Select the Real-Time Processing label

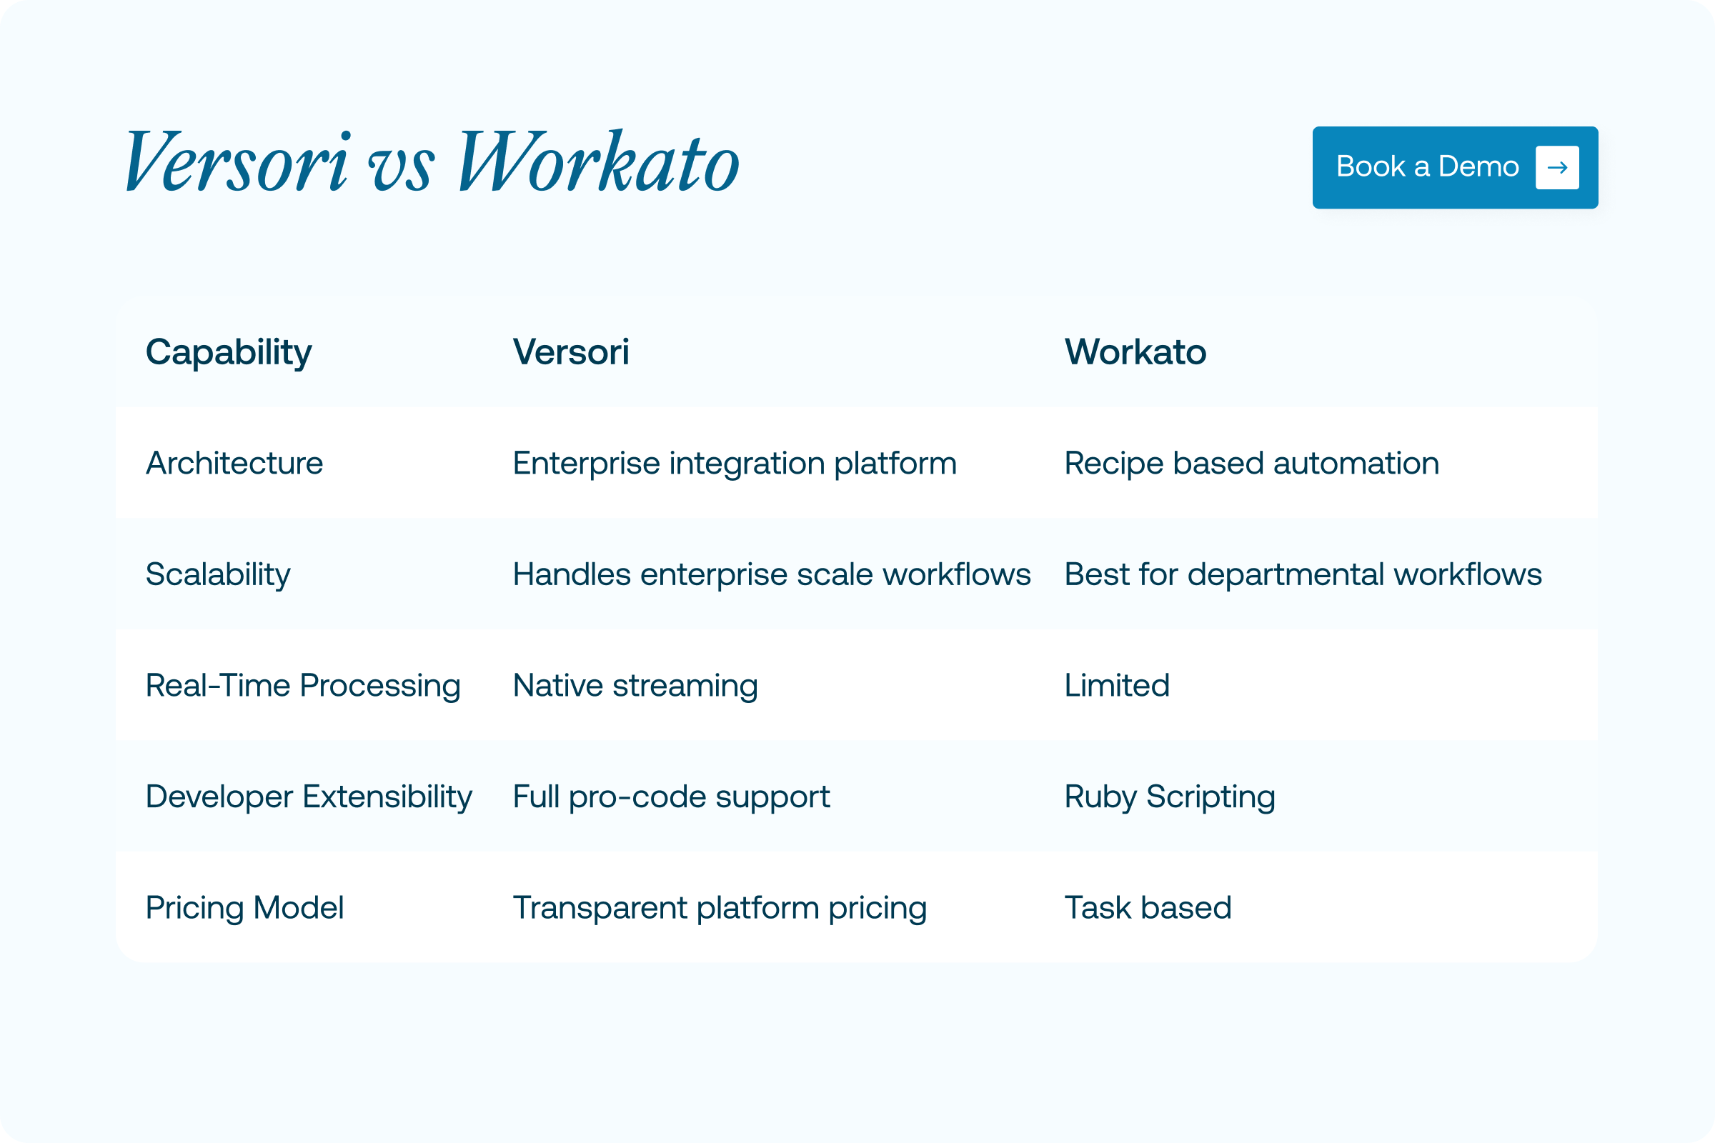click(x=302, y=686)
